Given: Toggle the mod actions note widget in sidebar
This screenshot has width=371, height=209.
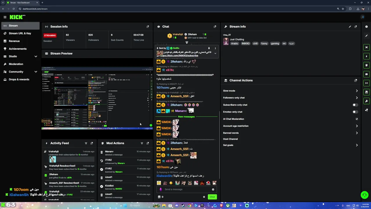Looking at the screenshot, I should point(366,65).
